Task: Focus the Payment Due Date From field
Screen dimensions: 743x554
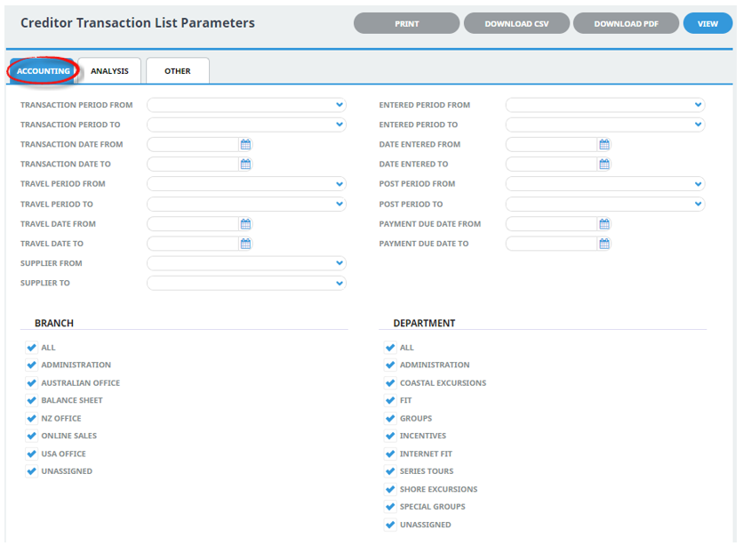Action: click(x=551, y=224)
